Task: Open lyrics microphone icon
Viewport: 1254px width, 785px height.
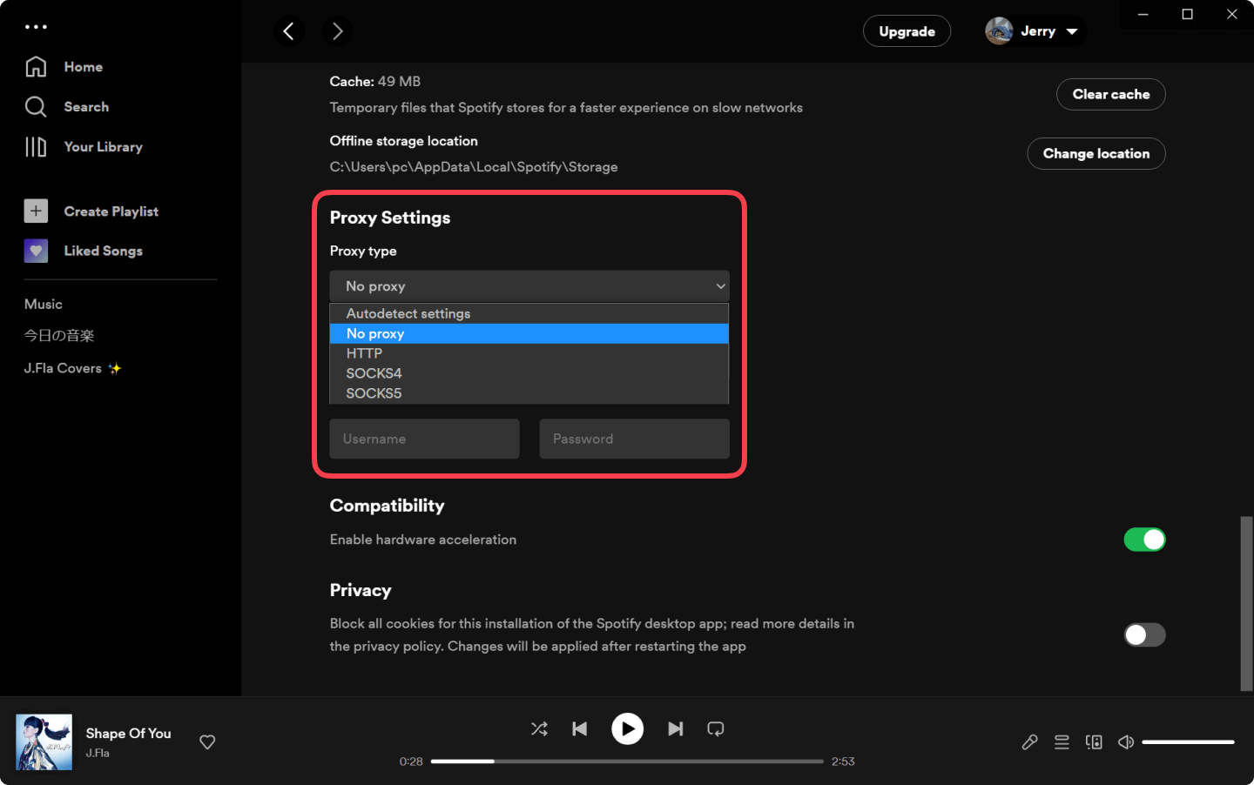Action: (1029, 742)
